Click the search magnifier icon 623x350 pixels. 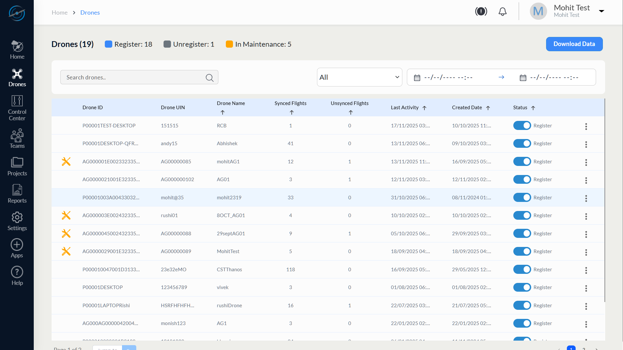210,78
